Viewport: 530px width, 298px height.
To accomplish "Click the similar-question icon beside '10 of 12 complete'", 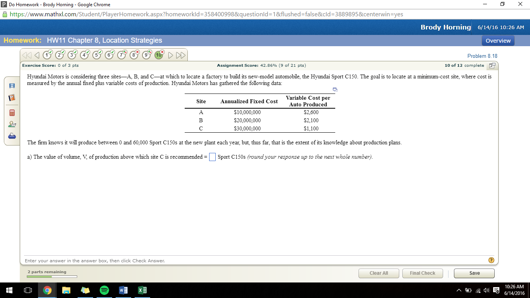I will 492,65.
